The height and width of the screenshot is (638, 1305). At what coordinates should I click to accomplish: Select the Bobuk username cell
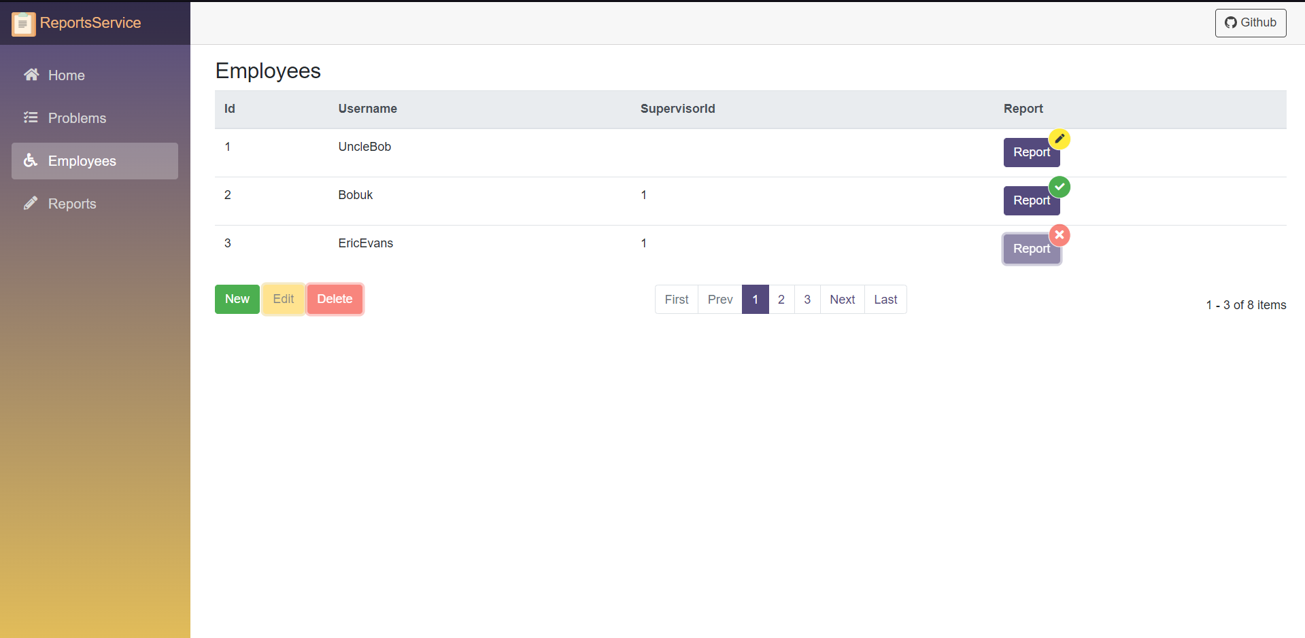(356, 195)
